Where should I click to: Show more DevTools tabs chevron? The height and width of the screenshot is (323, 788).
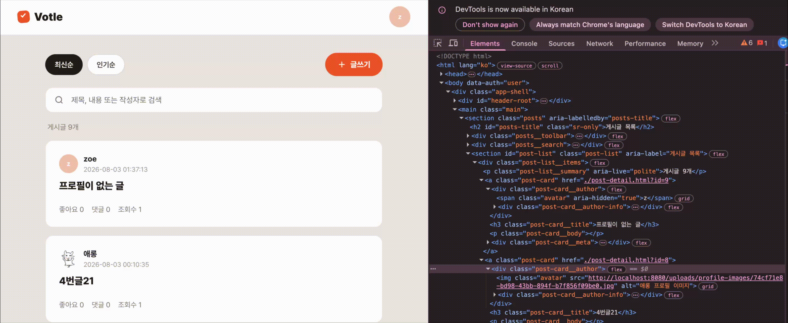(x=715, y=43)
